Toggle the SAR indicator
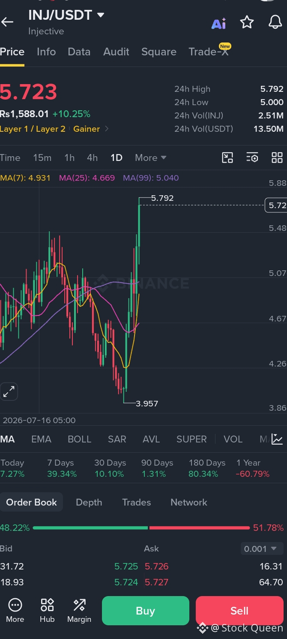 117,439
